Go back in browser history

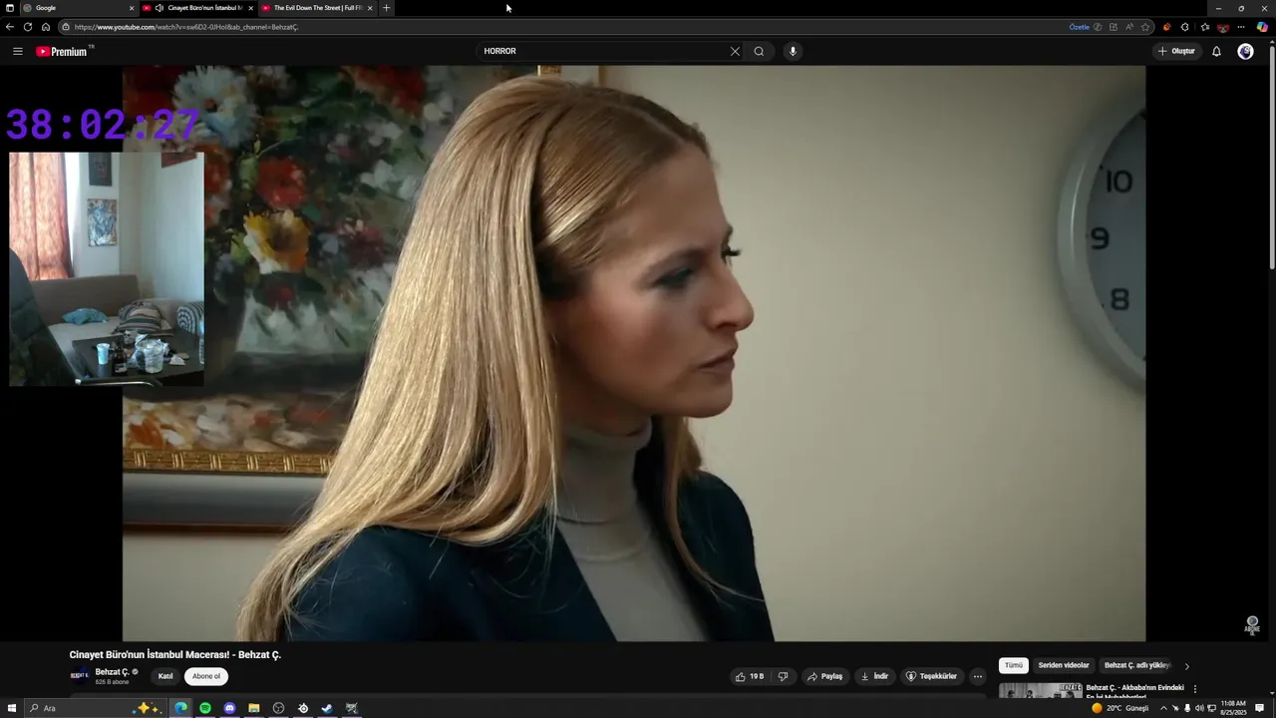(x=10, y=27)
